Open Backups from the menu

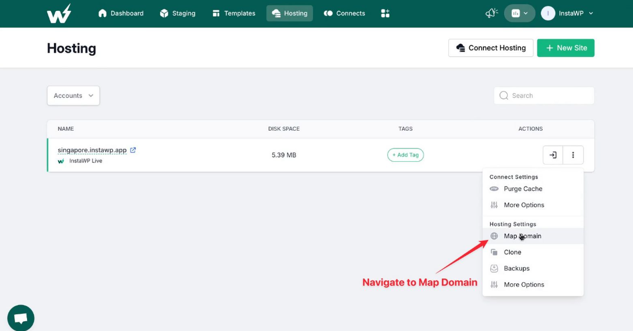tap(533, 268)
